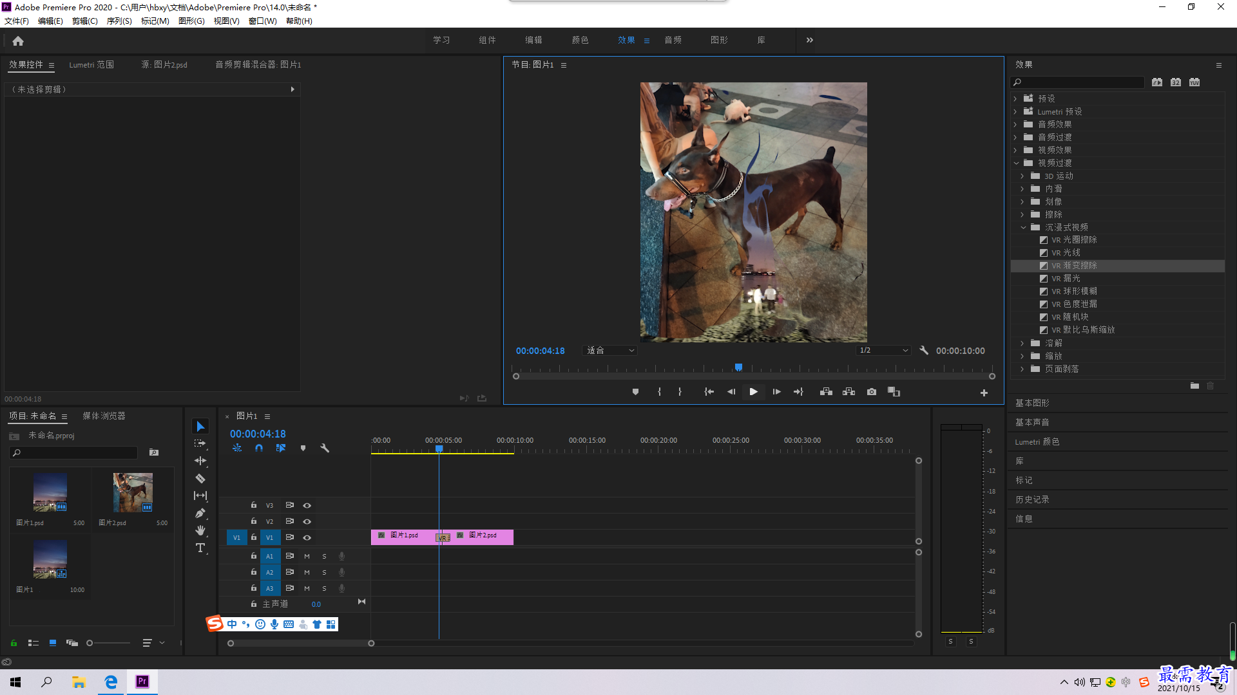Step forward one frame

(777, 392)
